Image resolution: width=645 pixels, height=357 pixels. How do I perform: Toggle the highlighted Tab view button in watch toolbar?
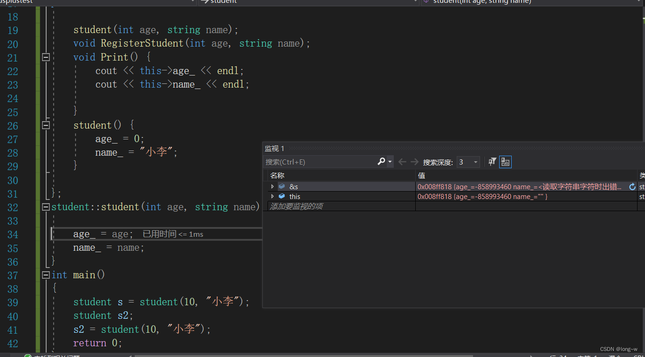[505, 162]
